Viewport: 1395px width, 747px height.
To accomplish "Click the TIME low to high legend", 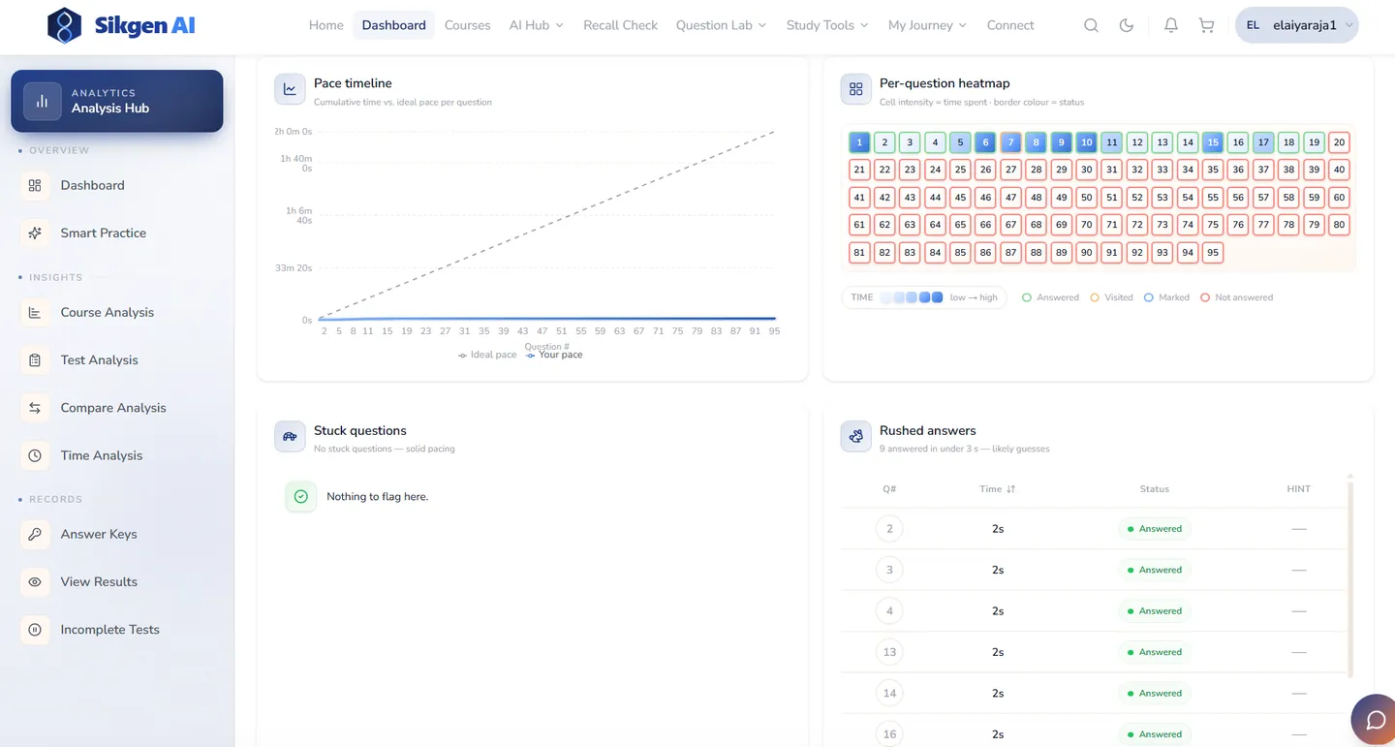I will pyautogui.click(x=924, y=297).
